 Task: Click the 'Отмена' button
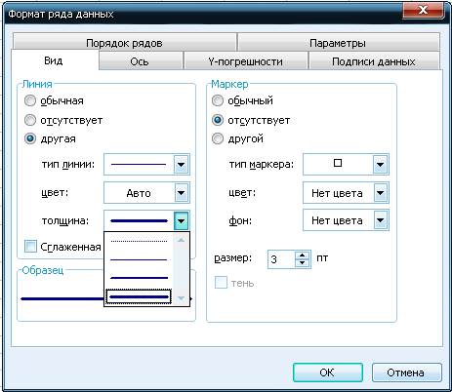click(406, 372)
